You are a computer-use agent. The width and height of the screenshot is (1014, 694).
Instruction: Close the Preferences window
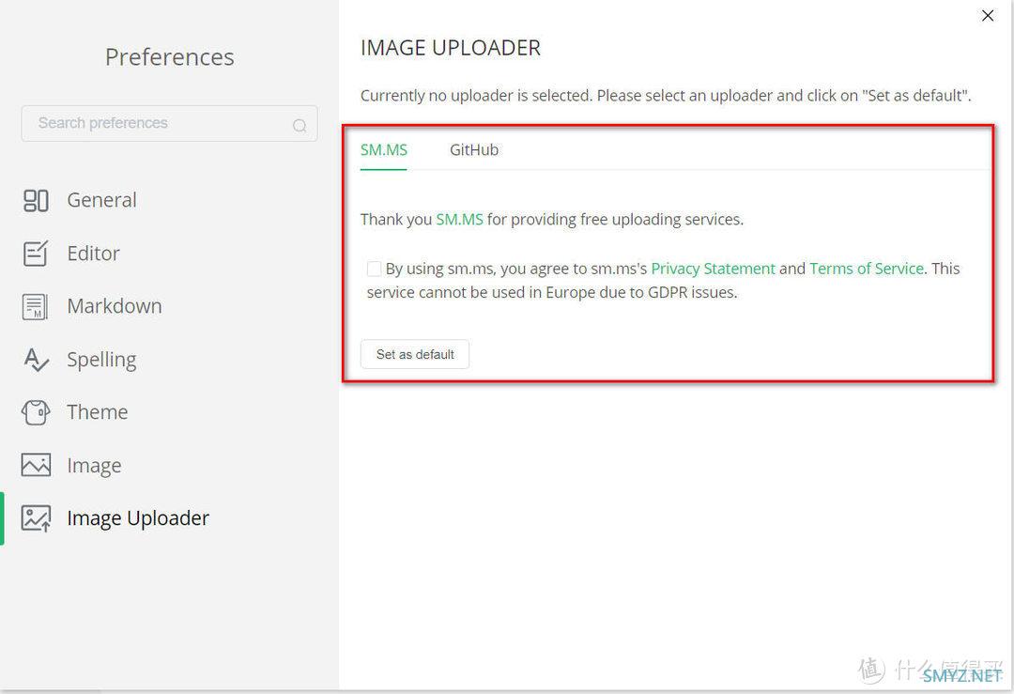tap(988, 16)
